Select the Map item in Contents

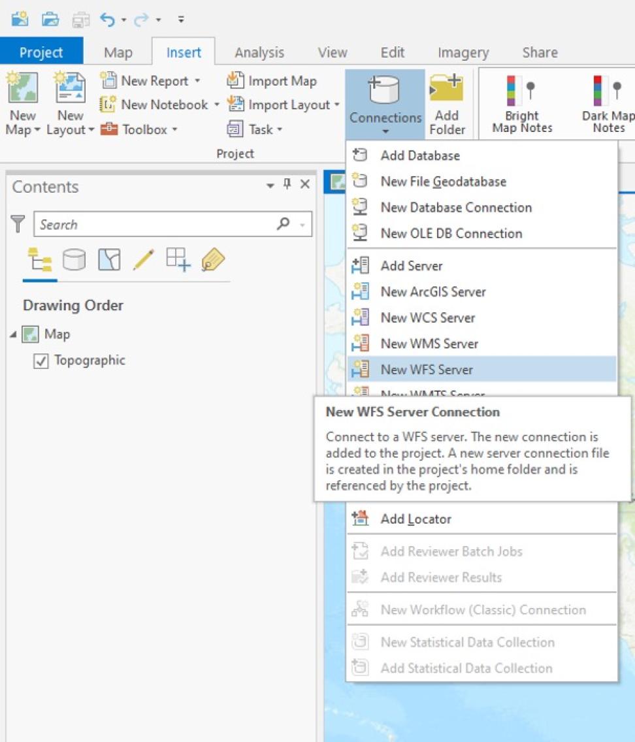[57, 334]
